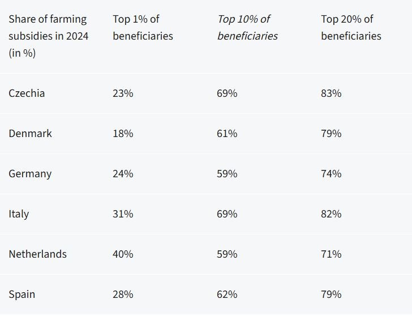Screen dimensions: 412x316
Task: Select the Spain row label
Action: click(x=22, y=294)
